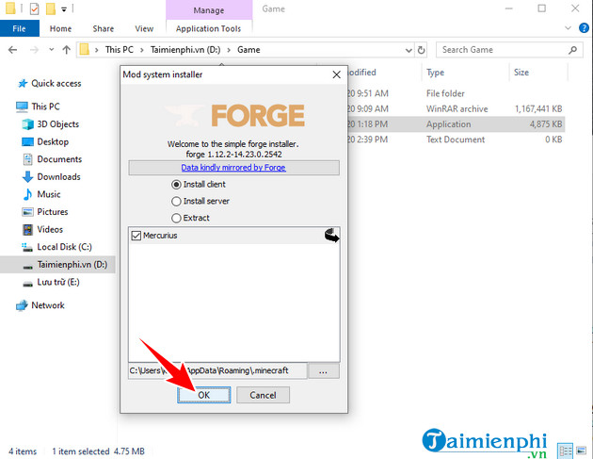Open the Application Tools tab
The image size is (593, 459).
pos(208,29)
